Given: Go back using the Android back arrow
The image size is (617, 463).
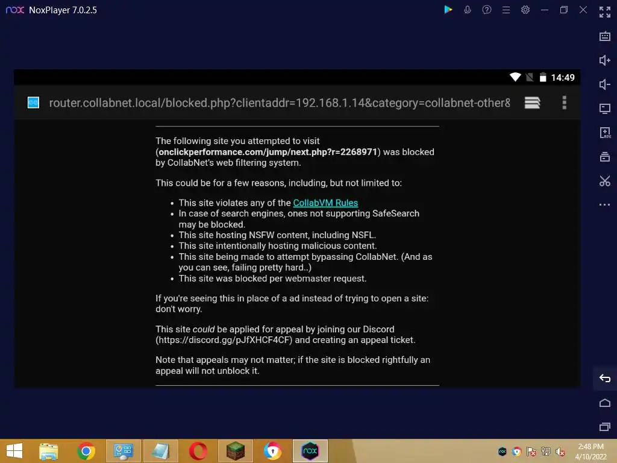Looking at the screenshot, I should tap(605, 379).
